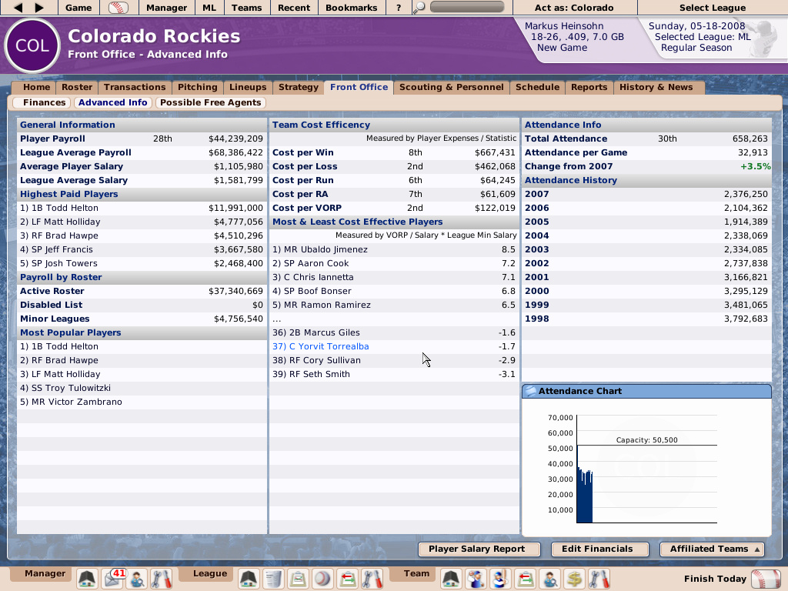Open the Recent menu
Screen dimensions: 788x591
294,8
